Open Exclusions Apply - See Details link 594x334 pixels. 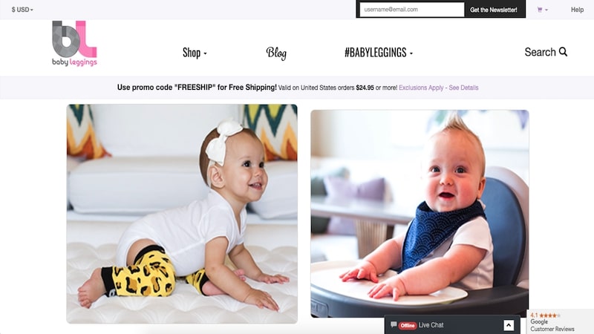coord(438,88)
